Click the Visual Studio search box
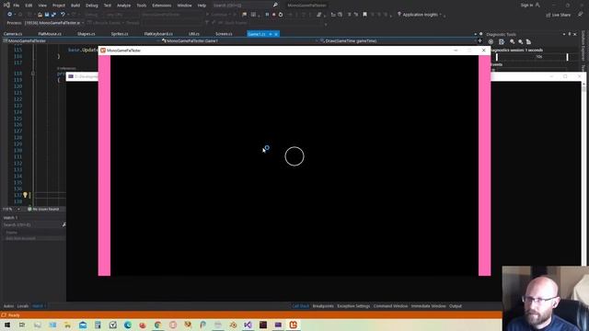Screen dimensions: 589x331 (245, 6)
